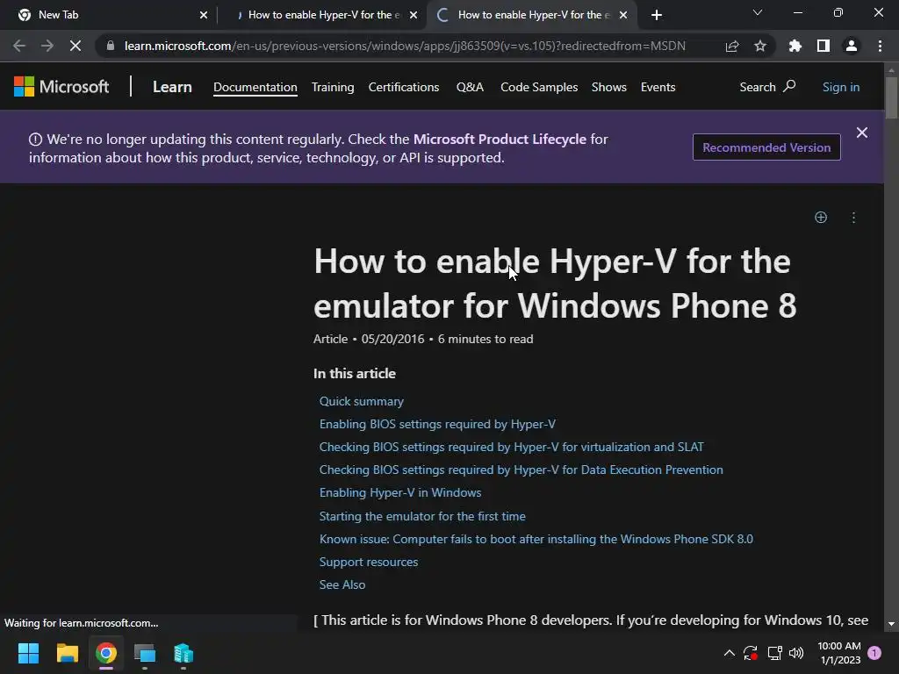Viewport: 899px width, 674px height.
Task: Jump to Enabling Hyper-V in Windows
Action: (x=400, y=493)
